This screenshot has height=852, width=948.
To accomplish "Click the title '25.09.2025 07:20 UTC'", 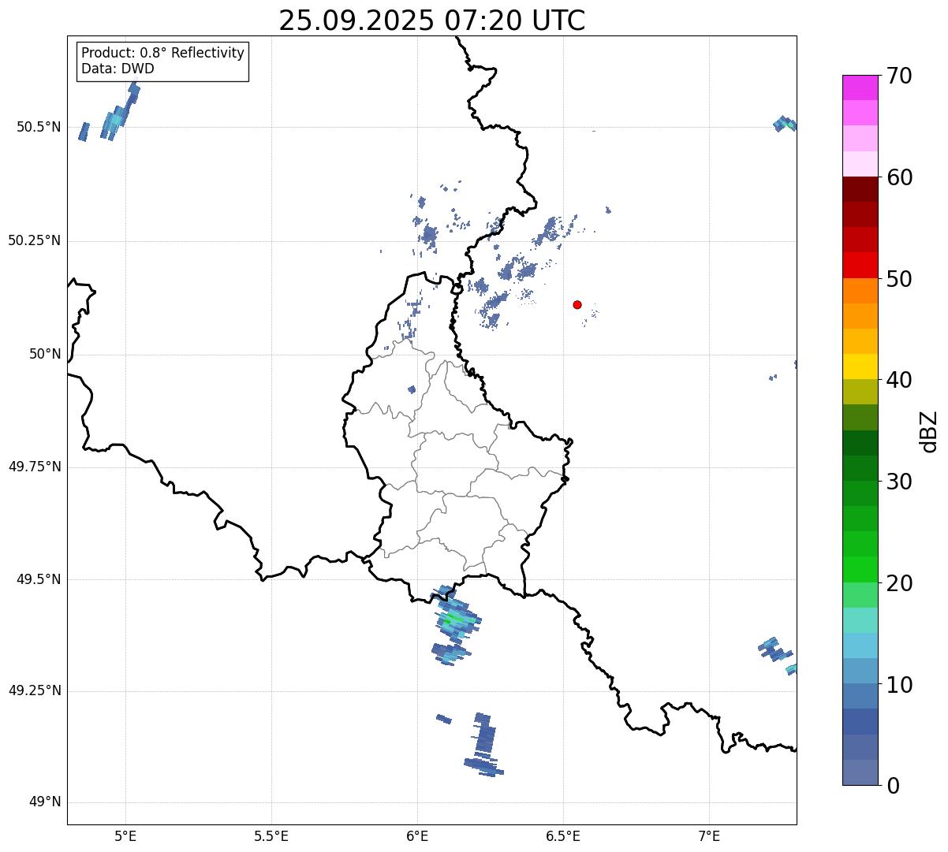I will (432, 20).
